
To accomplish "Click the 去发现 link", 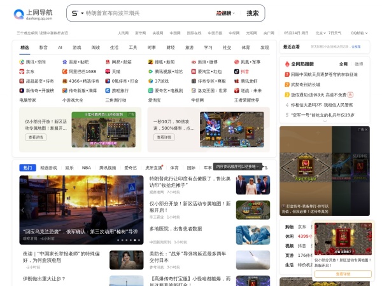I will coord(356,46).
